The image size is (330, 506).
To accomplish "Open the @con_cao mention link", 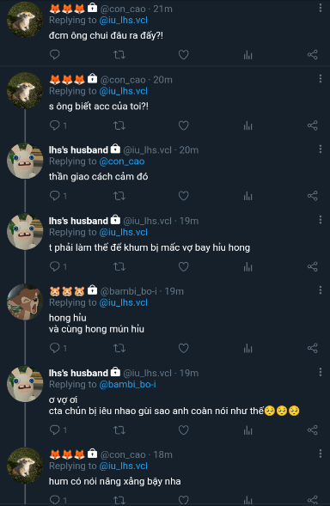I will coord(122,162).
